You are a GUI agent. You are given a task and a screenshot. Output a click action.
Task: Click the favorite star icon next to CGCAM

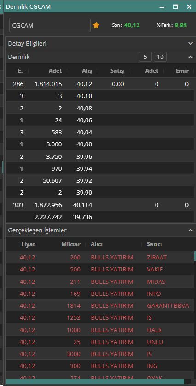click(96, 25)
